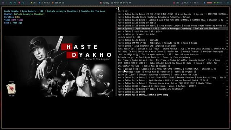Click the 'Duration 4:55' line

[x=12, y=17]
